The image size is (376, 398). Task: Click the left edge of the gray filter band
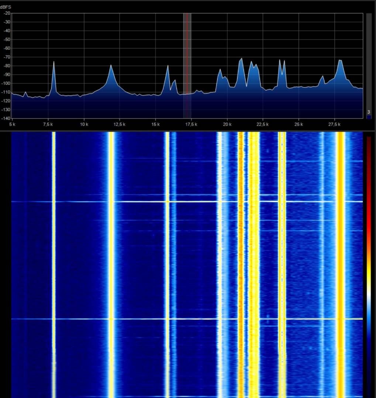[x=184, y=66]
